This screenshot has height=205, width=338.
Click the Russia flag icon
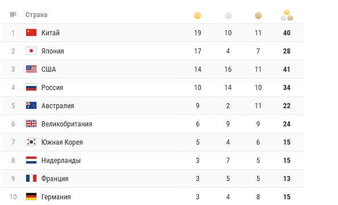(31, 87)
